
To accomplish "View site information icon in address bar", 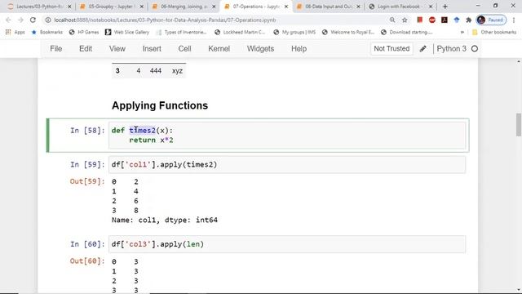I will 48,20.
